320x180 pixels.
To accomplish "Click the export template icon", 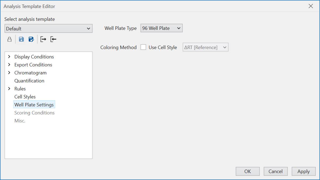I will (43, 39).
